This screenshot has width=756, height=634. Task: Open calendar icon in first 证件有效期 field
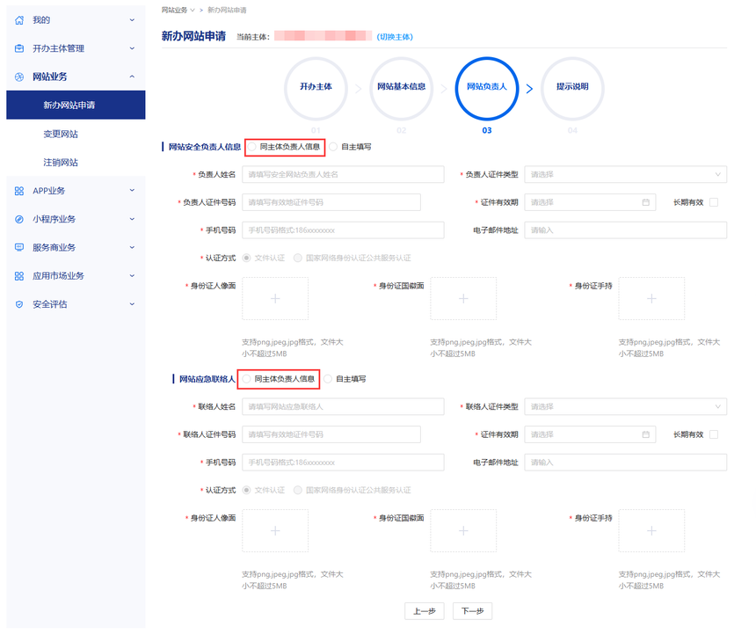coord(645,202)
